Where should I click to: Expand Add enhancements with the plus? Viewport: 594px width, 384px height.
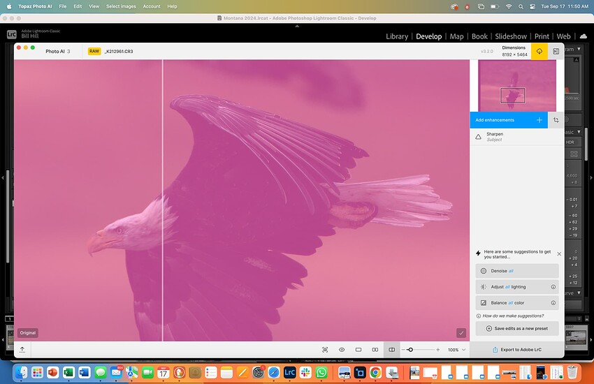coord(539,120)
